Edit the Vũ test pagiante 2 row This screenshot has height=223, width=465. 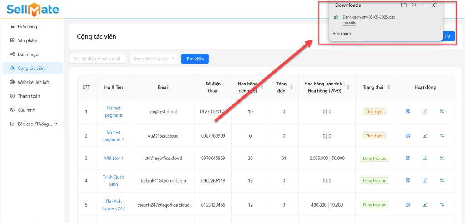(x=425, y=135)
